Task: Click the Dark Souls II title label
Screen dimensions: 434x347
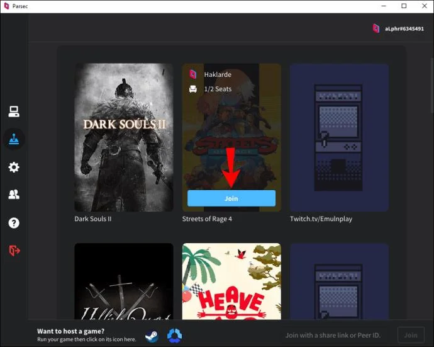Action: pyautogui.click(x=93, y=219)
